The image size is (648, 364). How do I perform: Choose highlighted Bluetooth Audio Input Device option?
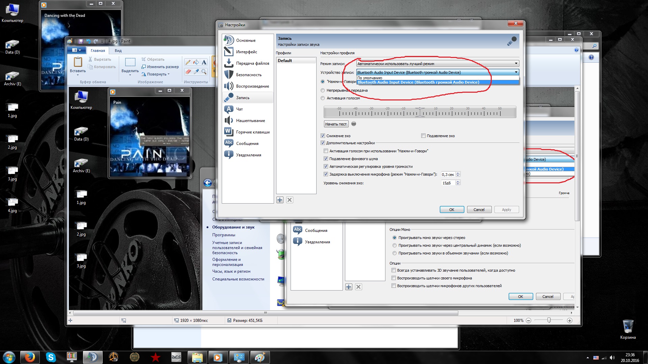pos(437,82)
